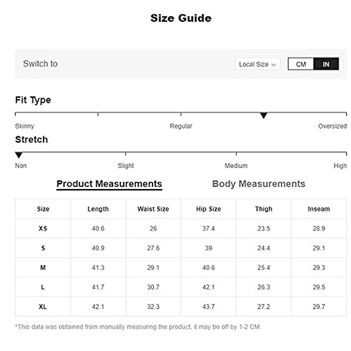Click the Oversized fit label

[332, 126]
